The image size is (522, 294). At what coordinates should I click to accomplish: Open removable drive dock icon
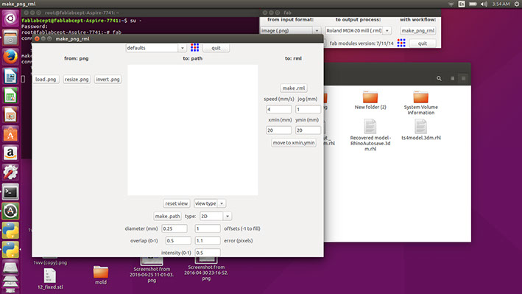[x=10, y=267]
